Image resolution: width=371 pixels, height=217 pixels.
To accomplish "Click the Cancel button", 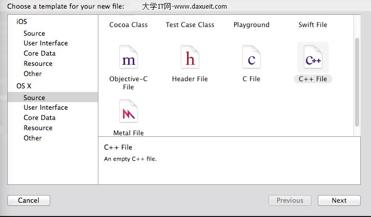I will click(x=29, y=201).
